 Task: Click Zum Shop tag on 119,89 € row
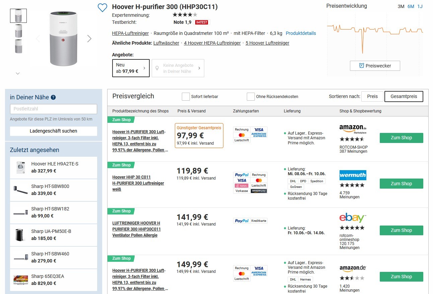121,165
